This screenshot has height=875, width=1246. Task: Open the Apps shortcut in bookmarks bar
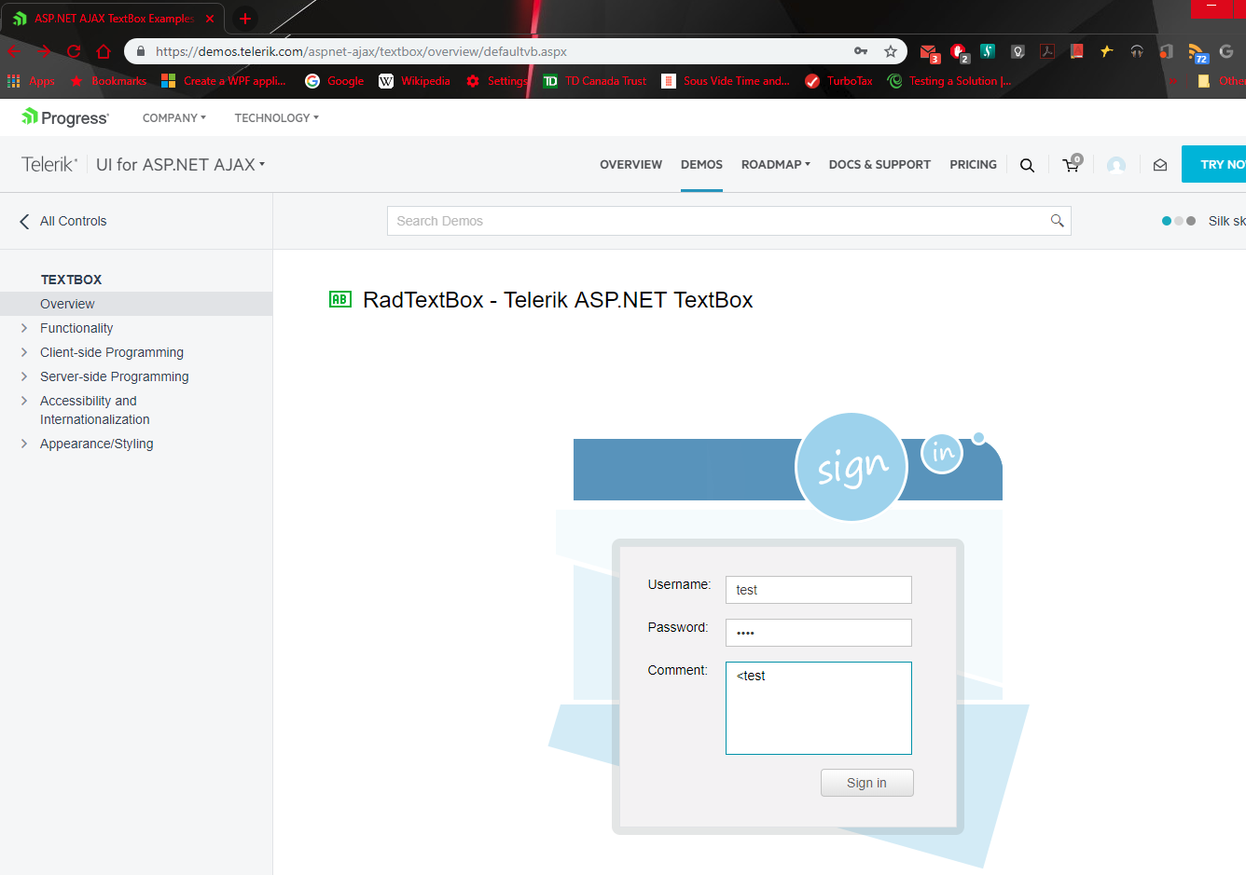pyautogui.click(x=31, y=81)
